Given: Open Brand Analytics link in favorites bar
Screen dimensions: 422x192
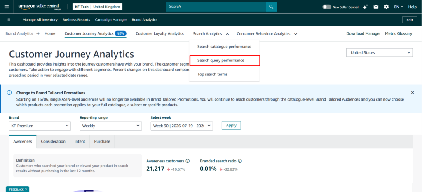Looking at the screenshot, I should pos(145,20).
